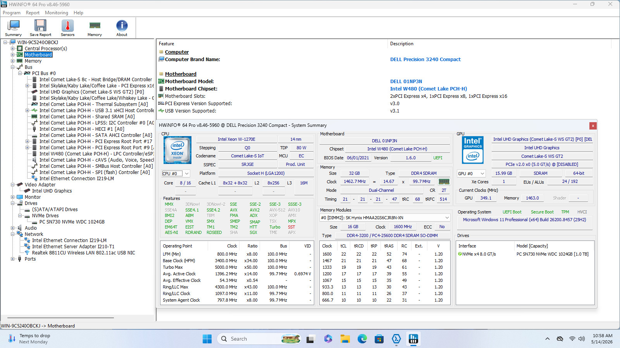Click the Save Report floppy icon
This screenshot has height=348, width=620.
40,28
